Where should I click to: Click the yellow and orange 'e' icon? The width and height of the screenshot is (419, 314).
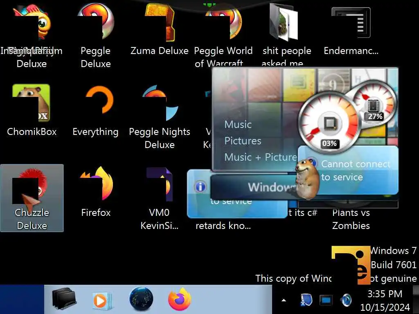351,265
